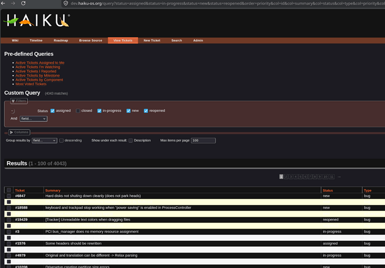Check the descending order checkbox

61,141
